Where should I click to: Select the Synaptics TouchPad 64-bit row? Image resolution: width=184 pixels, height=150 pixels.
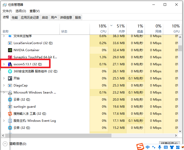tap(90, 57)
